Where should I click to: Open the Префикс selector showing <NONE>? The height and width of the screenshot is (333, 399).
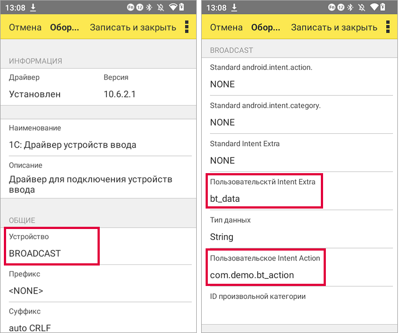point(100,283)
